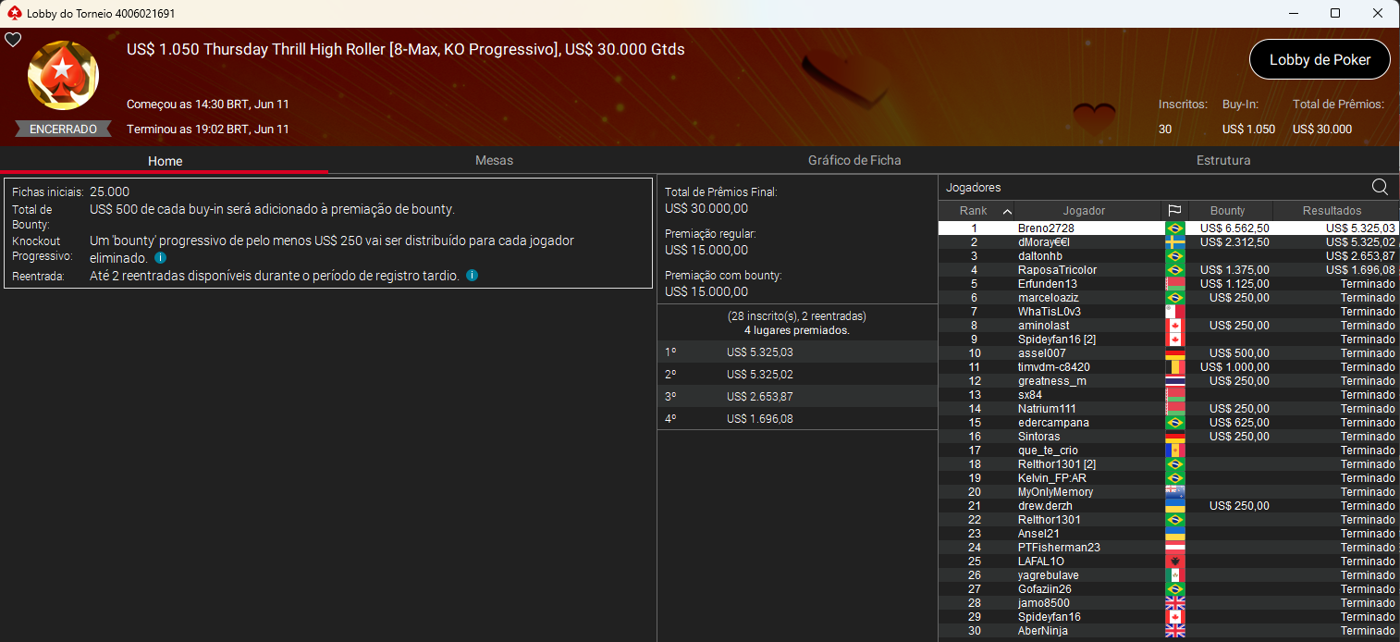Click Ukraine flag of drew.derzh
1400x642 pixels.
(x=1175, y=505)
